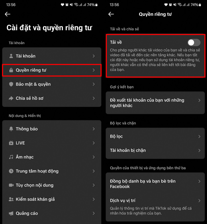Expand Dịch vụ vị trí chevron
Viewport: 207px width, 224px height.
tap(199, 201)
